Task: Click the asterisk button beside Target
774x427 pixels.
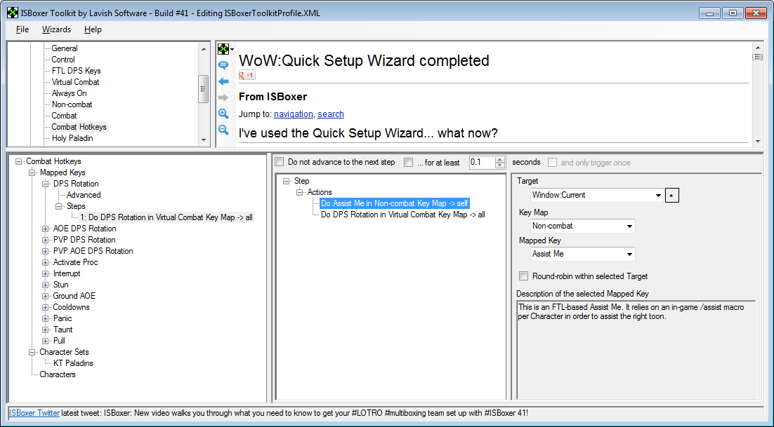Action: pos(672,196)
